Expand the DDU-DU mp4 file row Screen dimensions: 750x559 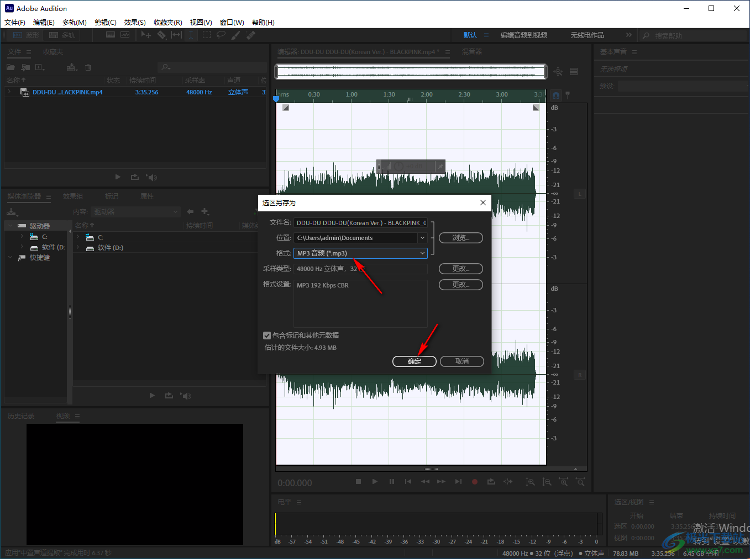9,92
